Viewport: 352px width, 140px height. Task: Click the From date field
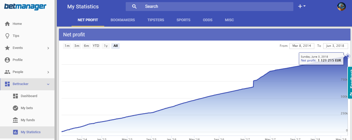(x=302, y=46)
